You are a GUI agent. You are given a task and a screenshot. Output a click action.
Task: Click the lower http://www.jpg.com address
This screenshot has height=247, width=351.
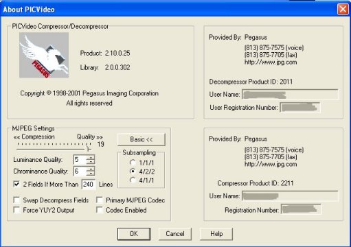point(271,164)
